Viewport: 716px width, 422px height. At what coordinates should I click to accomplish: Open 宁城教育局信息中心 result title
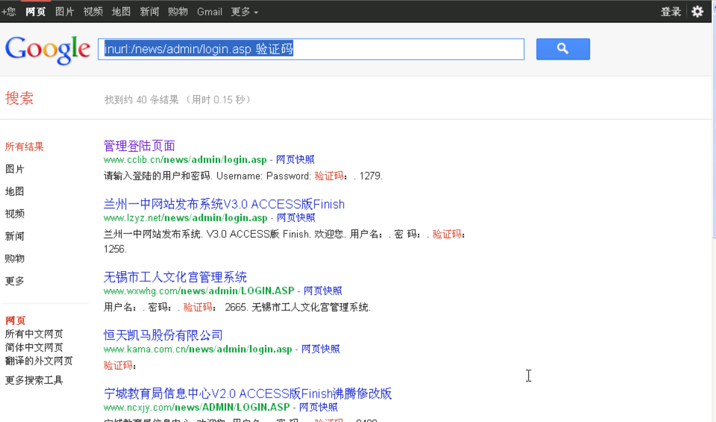pos(248,394)
